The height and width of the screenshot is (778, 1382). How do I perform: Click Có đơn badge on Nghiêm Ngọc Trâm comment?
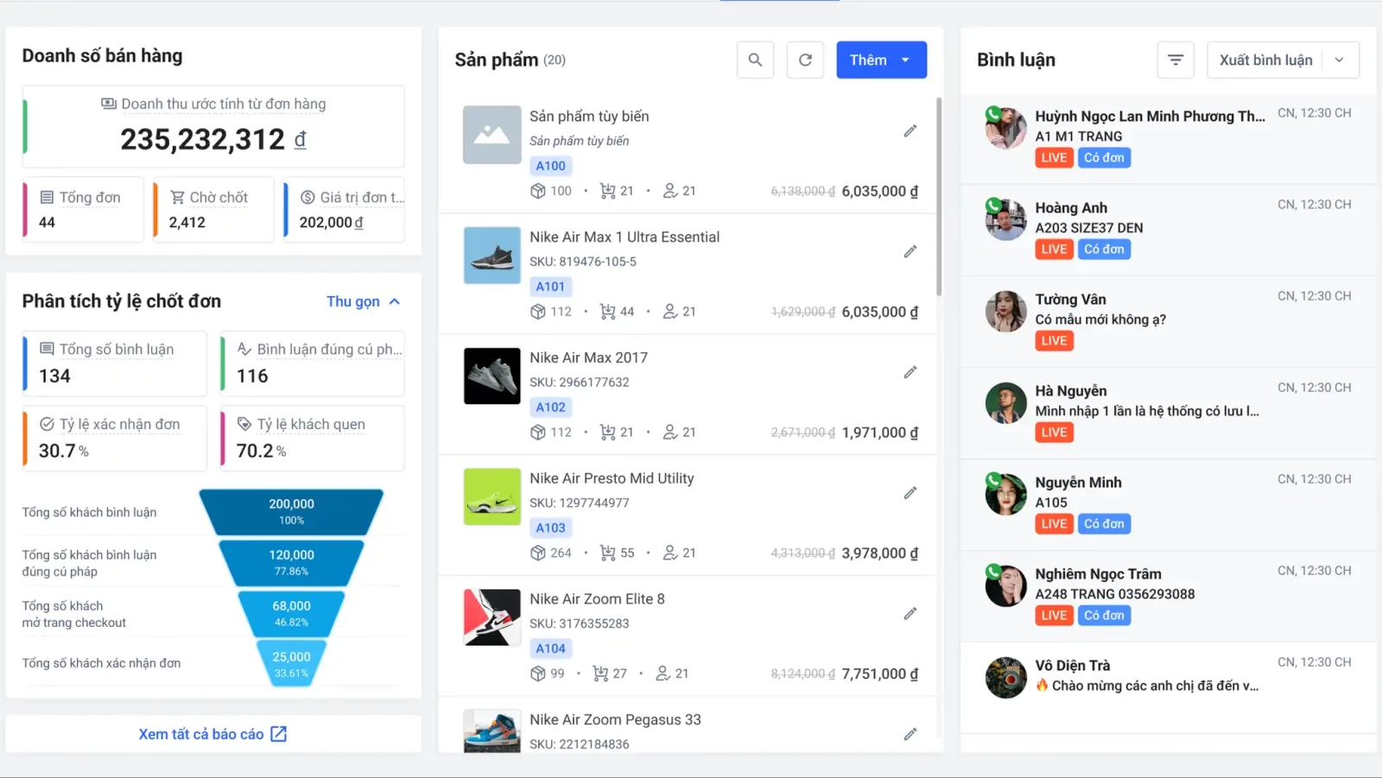[x=1104, y=616]
